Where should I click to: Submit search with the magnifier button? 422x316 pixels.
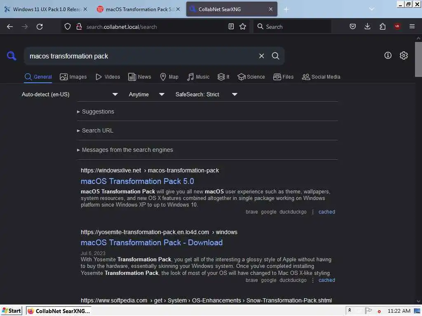275,56
